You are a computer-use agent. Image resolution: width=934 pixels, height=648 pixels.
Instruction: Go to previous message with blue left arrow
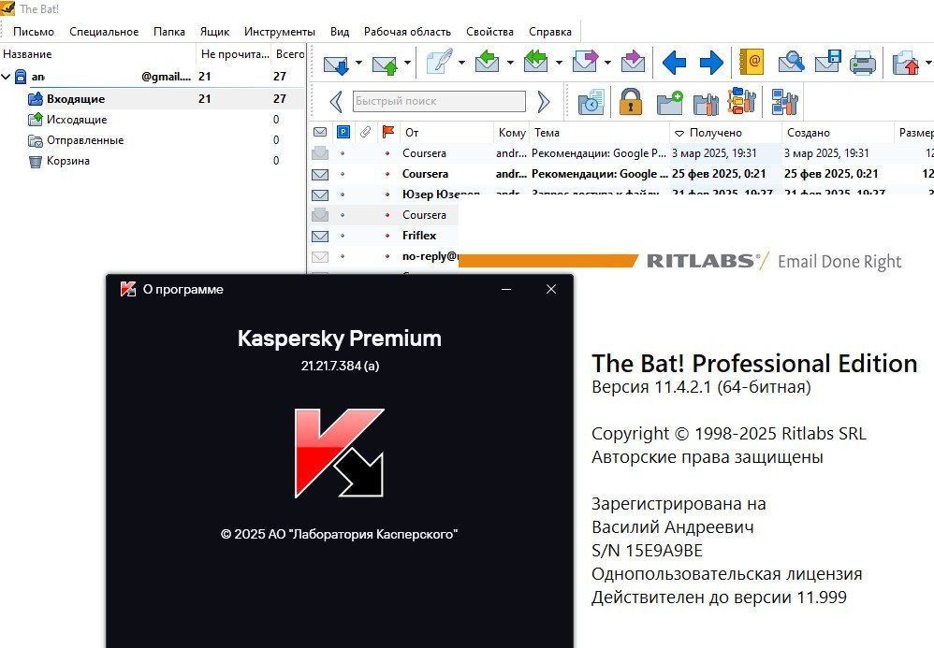pyautogui.click(x=674, y=63)
